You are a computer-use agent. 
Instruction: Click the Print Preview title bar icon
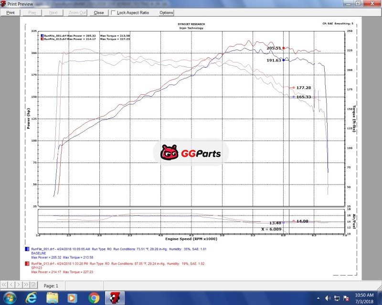click(x=4, y=4)
